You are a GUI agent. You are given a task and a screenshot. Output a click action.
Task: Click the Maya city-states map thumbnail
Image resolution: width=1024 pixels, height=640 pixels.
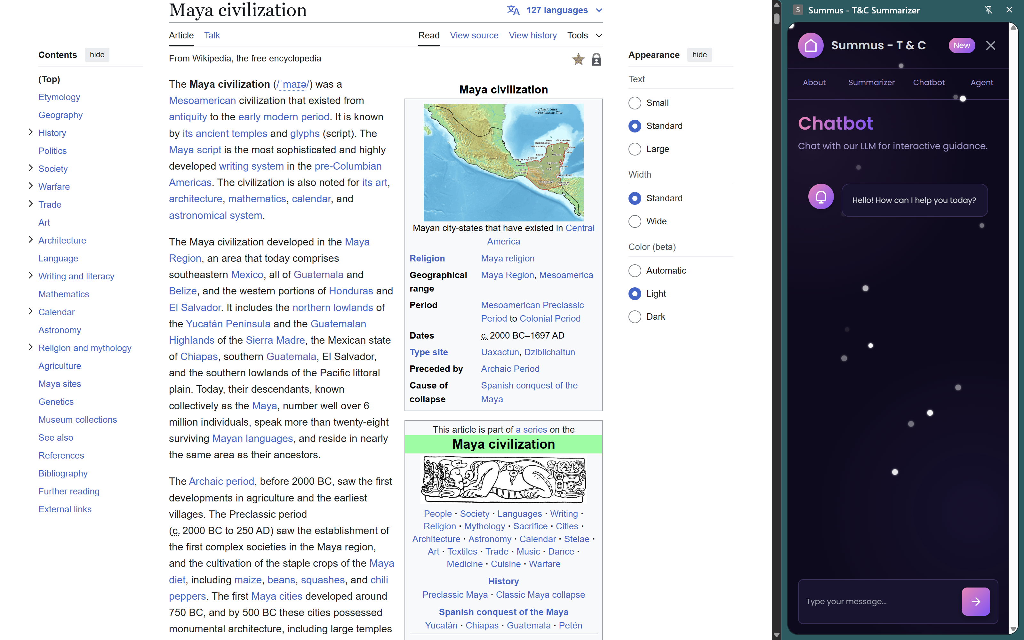click(x=503, y=163)
